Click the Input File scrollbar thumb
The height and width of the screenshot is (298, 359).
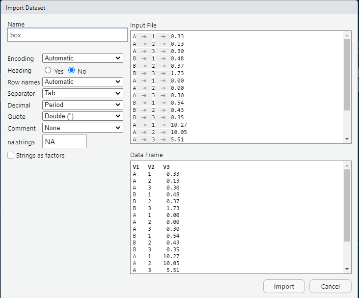point(347,75)
